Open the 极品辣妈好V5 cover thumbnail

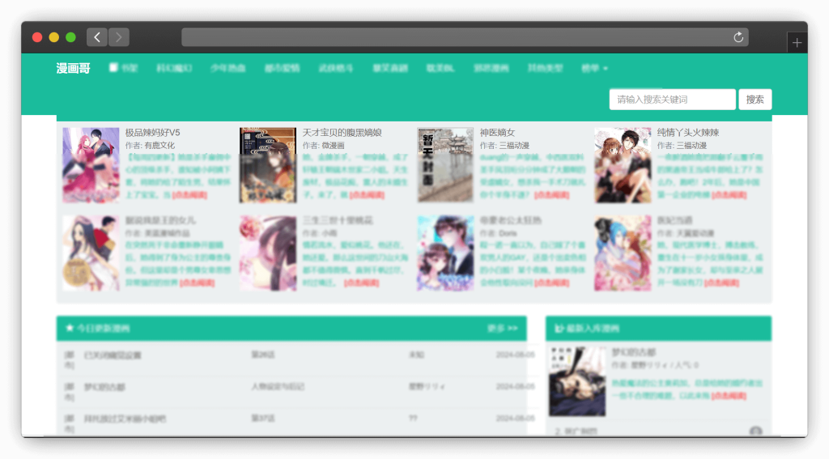91,165
